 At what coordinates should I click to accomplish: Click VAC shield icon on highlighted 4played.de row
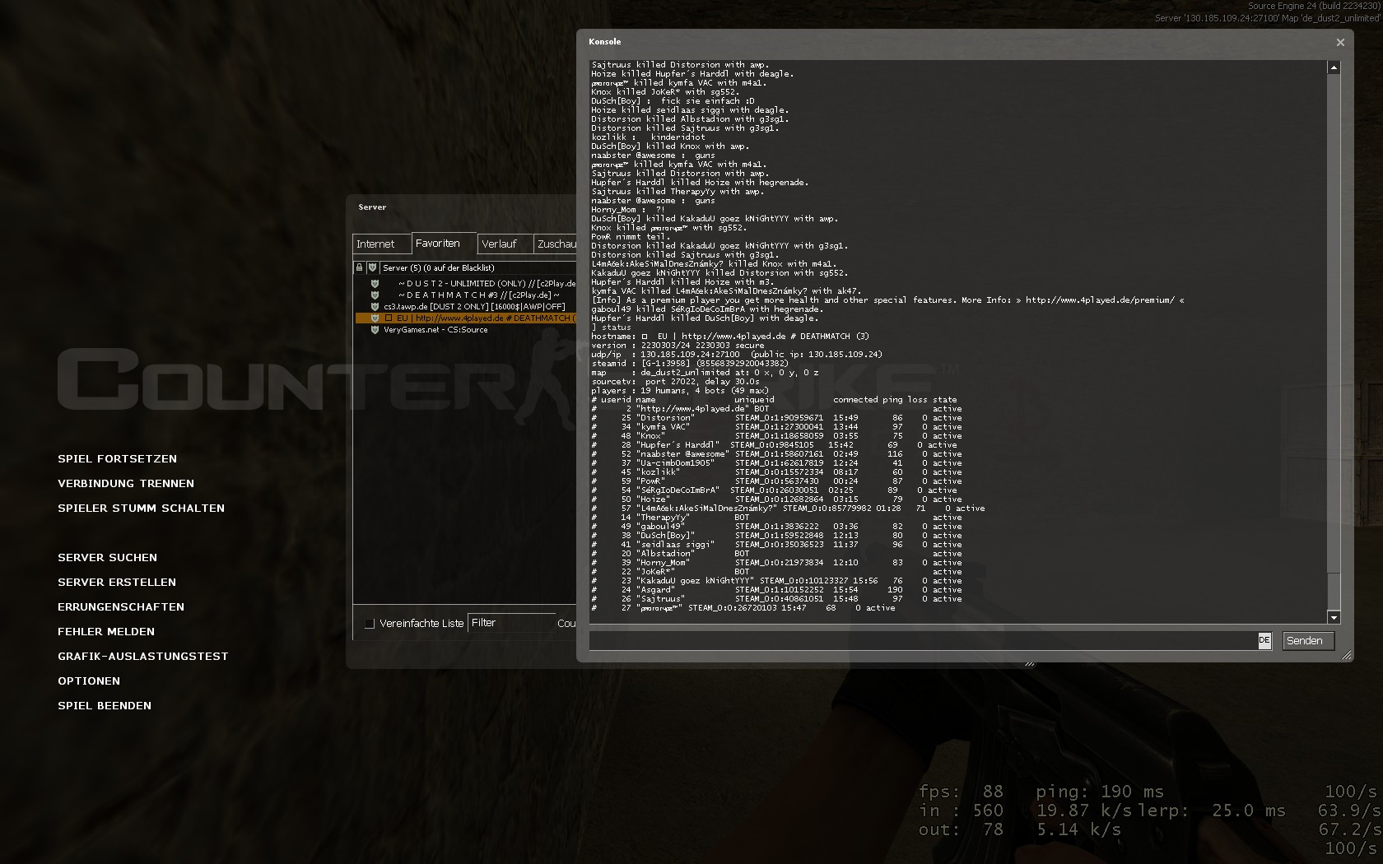pos(375,318)
